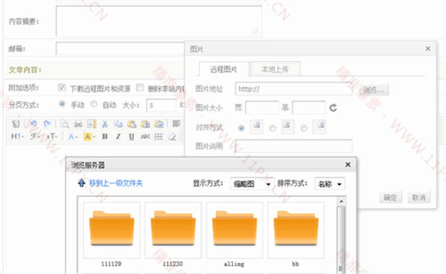Click the image height (高) field
Screen dimensions: 446x274
[x=309, y=108]
